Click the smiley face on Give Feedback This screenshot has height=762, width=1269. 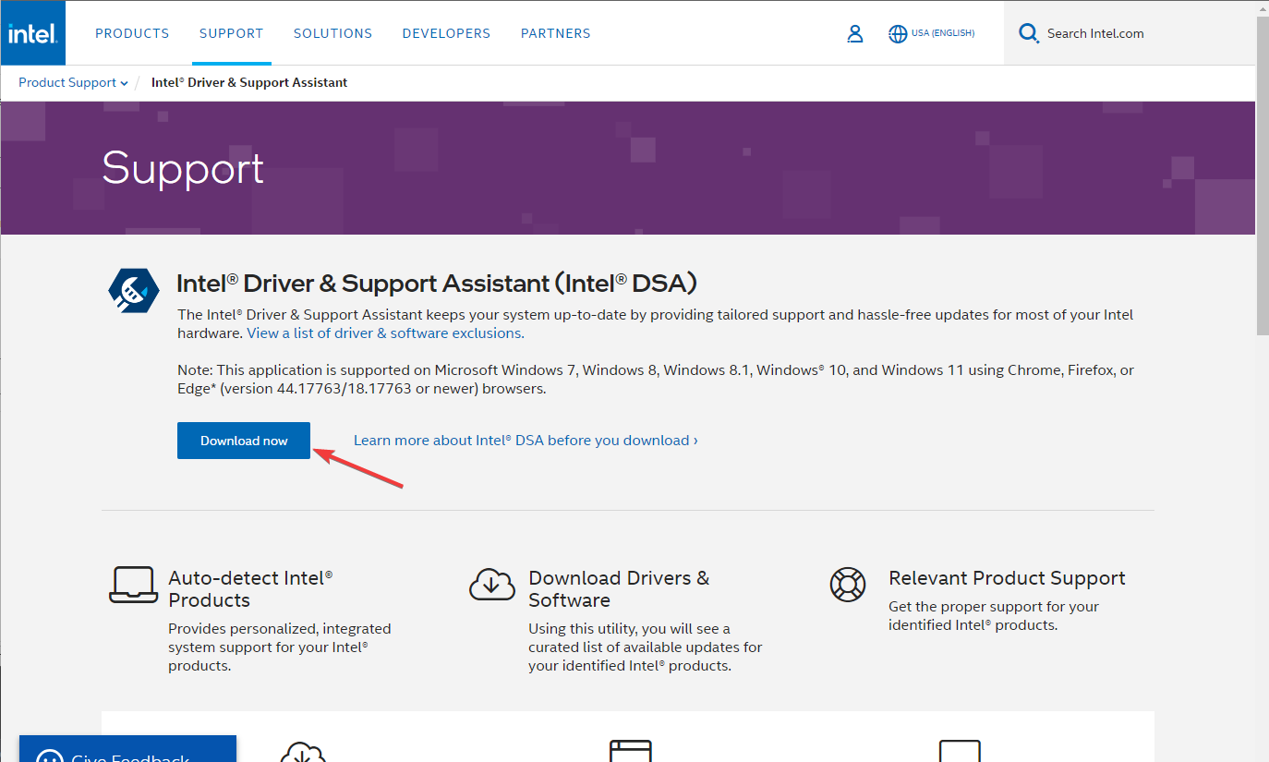49,756
